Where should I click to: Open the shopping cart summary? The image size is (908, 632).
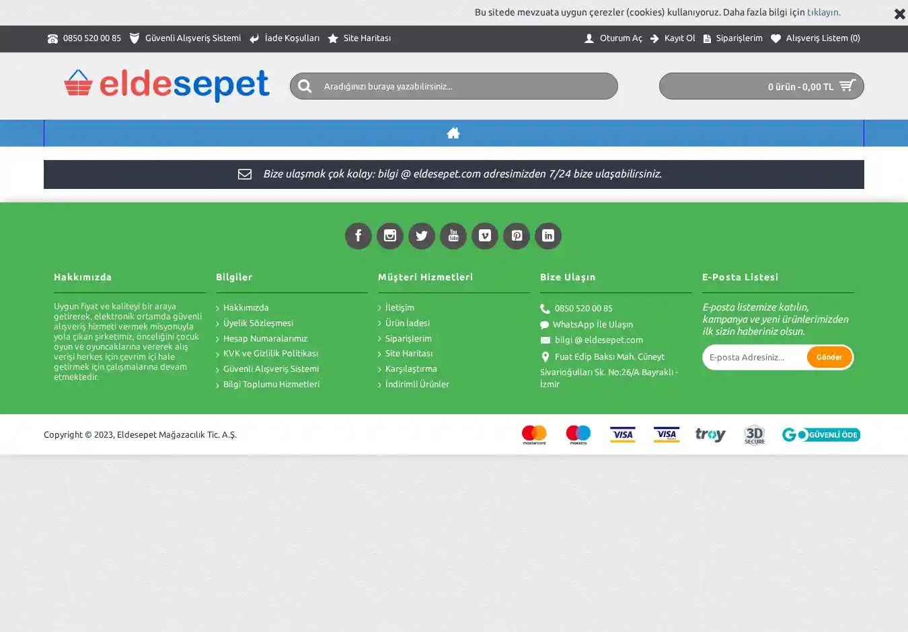click(x=761, y=86)
